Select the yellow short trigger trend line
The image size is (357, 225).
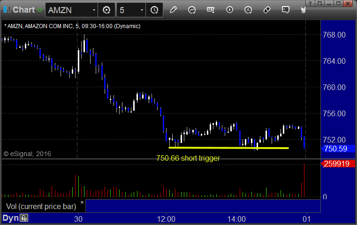(x=228, y=148)
